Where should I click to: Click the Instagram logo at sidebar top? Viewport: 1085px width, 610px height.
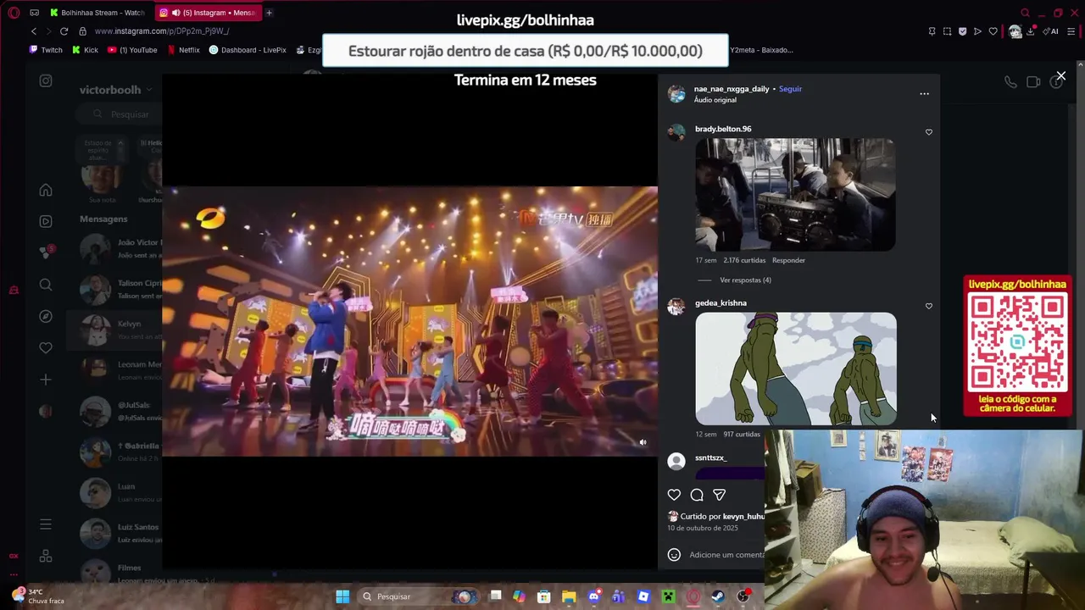pos(46,80)
